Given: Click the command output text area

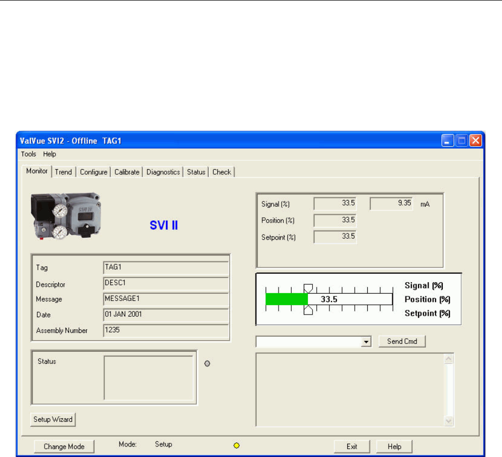Looking at the screenshot, I should pos(350,389).
